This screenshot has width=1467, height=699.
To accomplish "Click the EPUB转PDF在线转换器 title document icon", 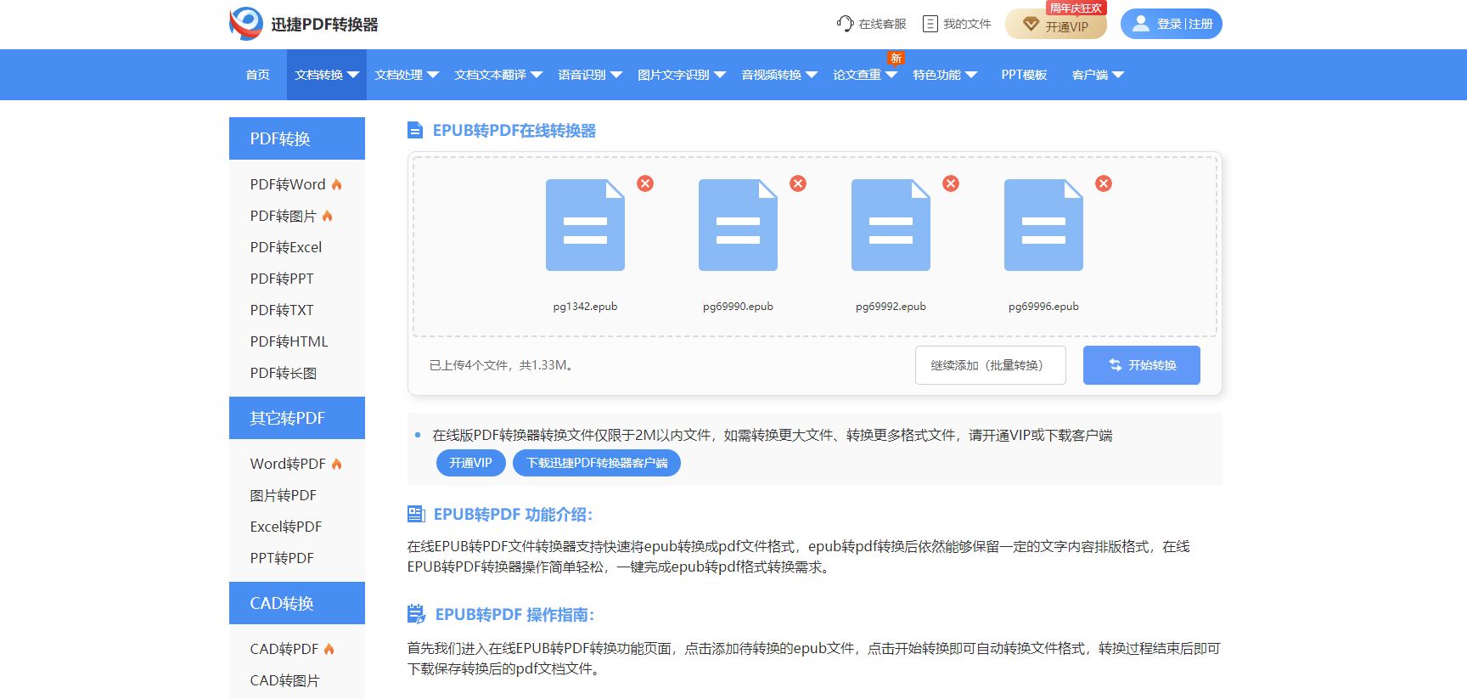I will tap(415, 130).
